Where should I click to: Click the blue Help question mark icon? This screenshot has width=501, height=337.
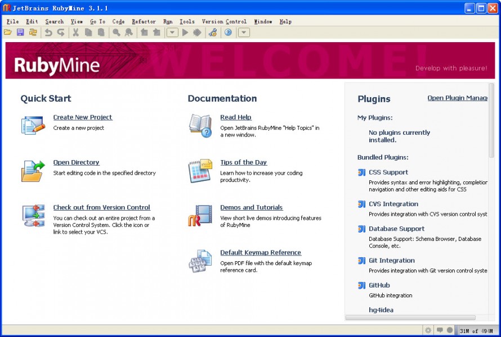(228, 33)
